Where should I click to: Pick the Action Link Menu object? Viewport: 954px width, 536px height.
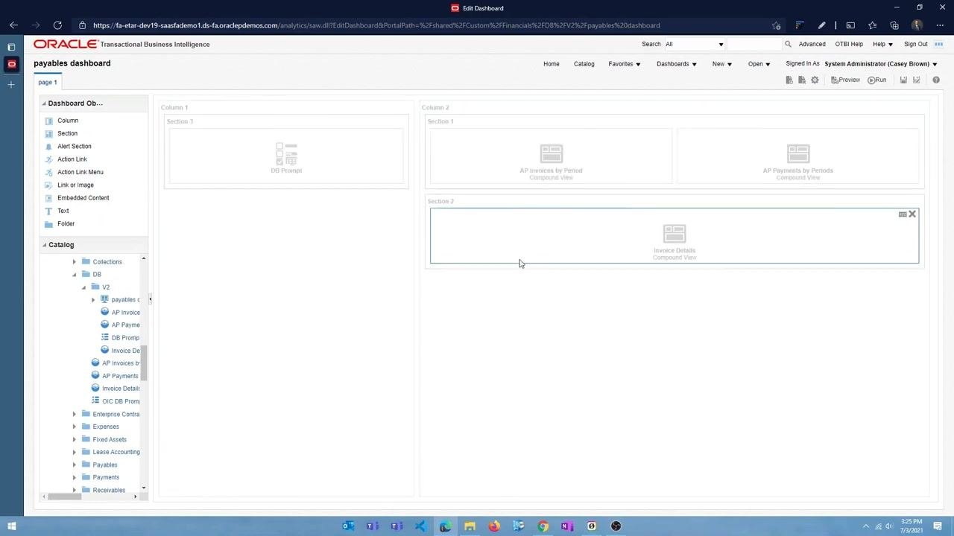(x=80, y=172)
